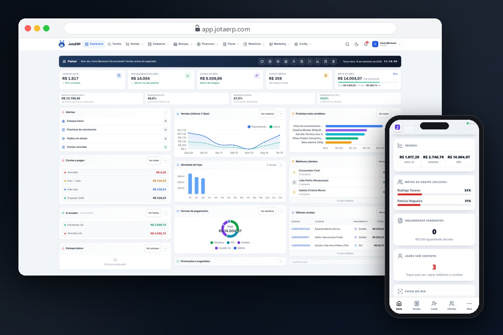The height and width of the screenshot is (335, 503).
Task: Collapse the Vendas últimos 7 dias panel
Action: tap(281, 113)
